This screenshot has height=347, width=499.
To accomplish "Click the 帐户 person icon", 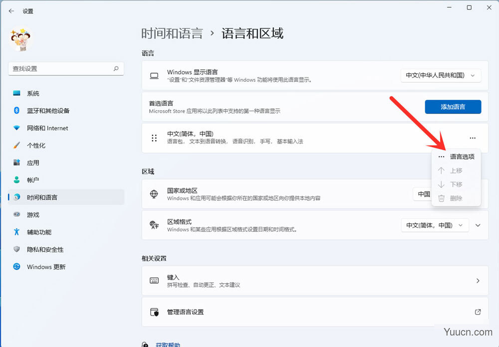I will click(16, 179).
